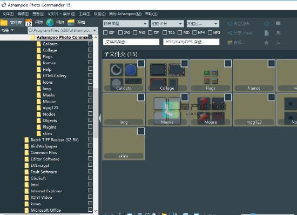Switch to the globe location view
The height and width of the screenshot is (215, 297).
[x=50, y=23]
